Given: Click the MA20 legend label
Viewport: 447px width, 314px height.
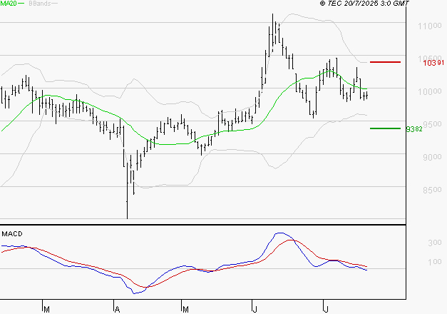Looking at the screenshot, I should (x=9, y=4).
